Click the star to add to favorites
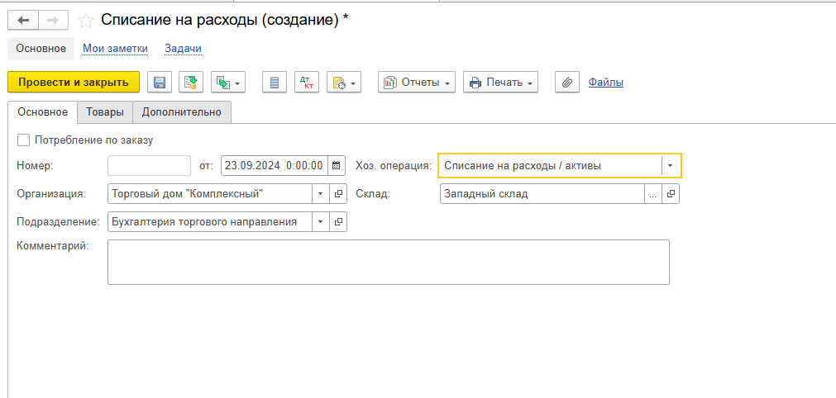Image resolution: width=836 pixels, height=398 pixels. click(x=85, y=21)
